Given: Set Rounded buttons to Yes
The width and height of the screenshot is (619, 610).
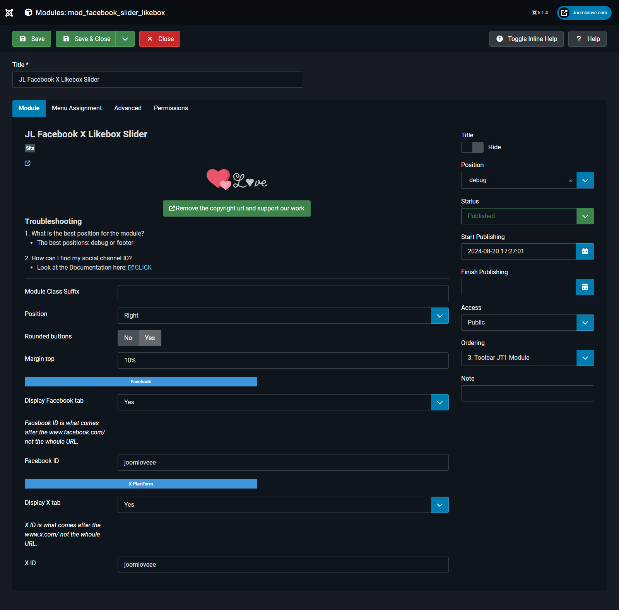Looking at the screenshot, I should click(150, 338).
